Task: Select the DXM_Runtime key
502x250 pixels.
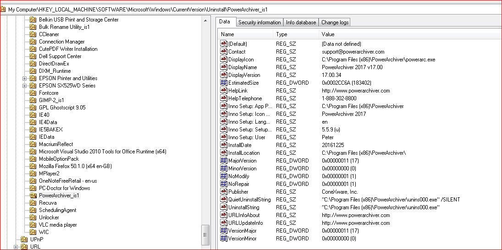Action: [55, 71]
